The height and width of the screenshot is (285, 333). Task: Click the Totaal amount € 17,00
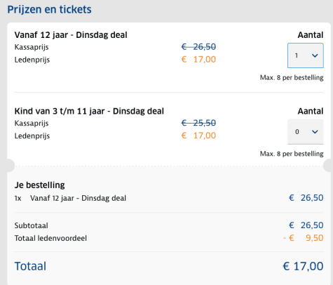pos(303,266)
